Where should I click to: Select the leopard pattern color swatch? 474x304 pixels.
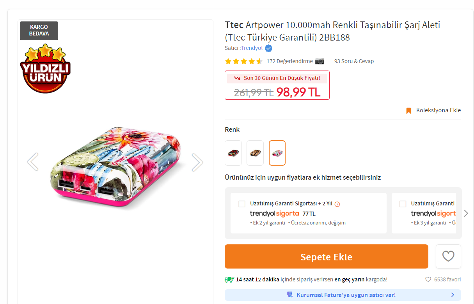click(x=255, y=153)
